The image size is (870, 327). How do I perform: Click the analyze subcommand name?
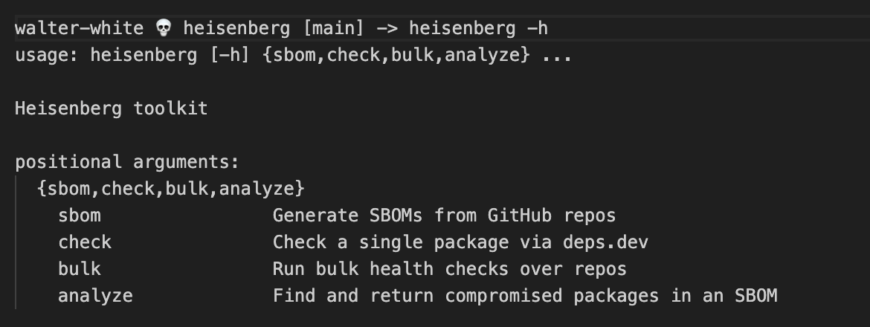(x=95, y=296)
